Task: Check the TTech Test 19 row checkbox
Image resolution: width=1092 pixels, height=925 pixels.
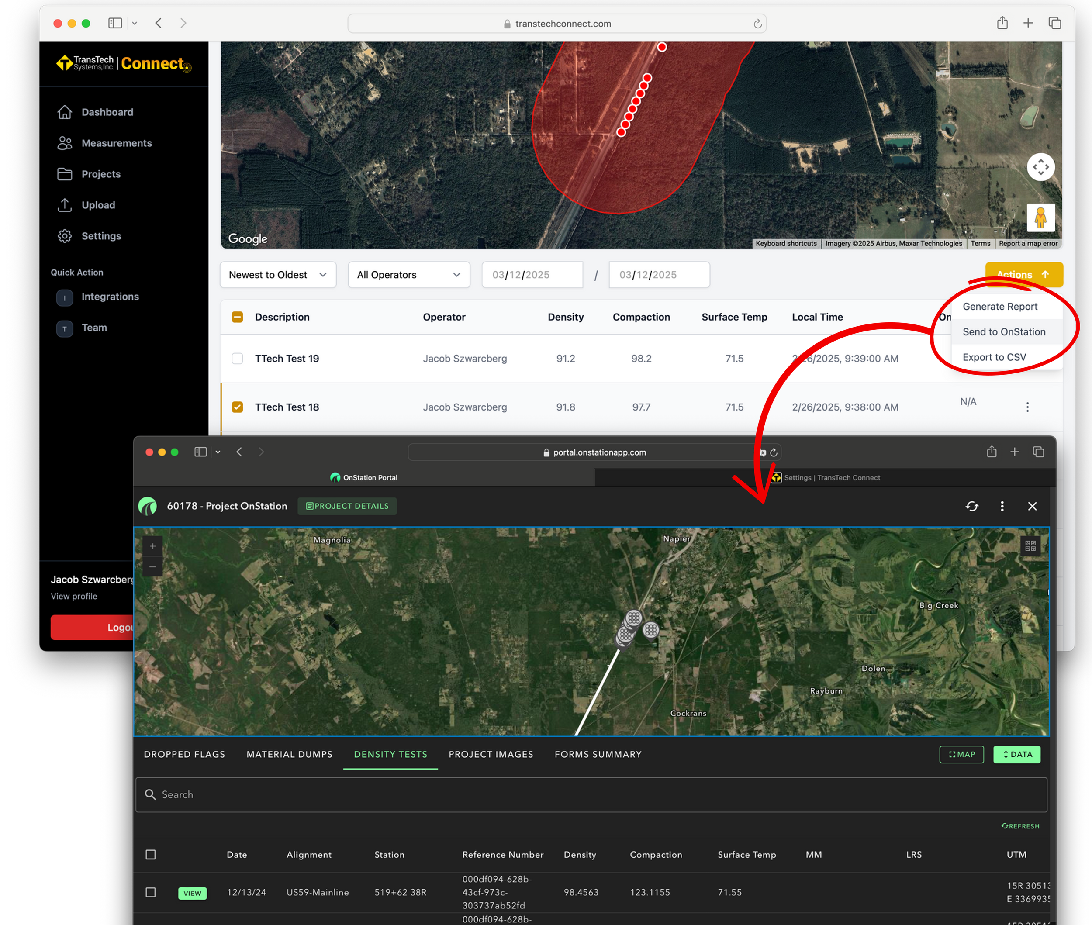Action: pos(237,359)
